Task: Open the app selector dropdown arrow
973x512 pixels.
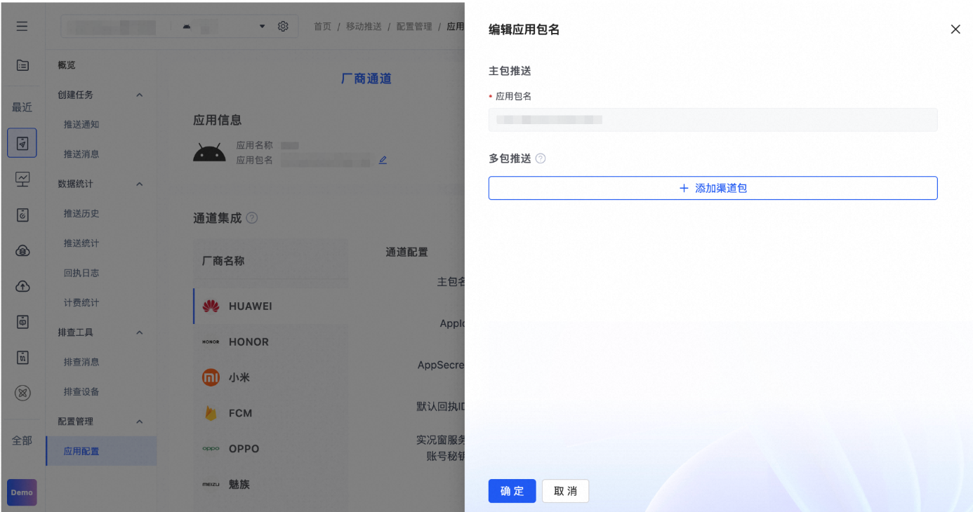Action: 263,27
